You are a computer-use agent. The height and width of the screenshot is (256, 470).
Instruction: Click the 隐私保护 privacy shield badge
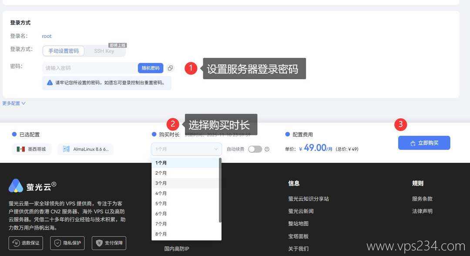(67, 243)
